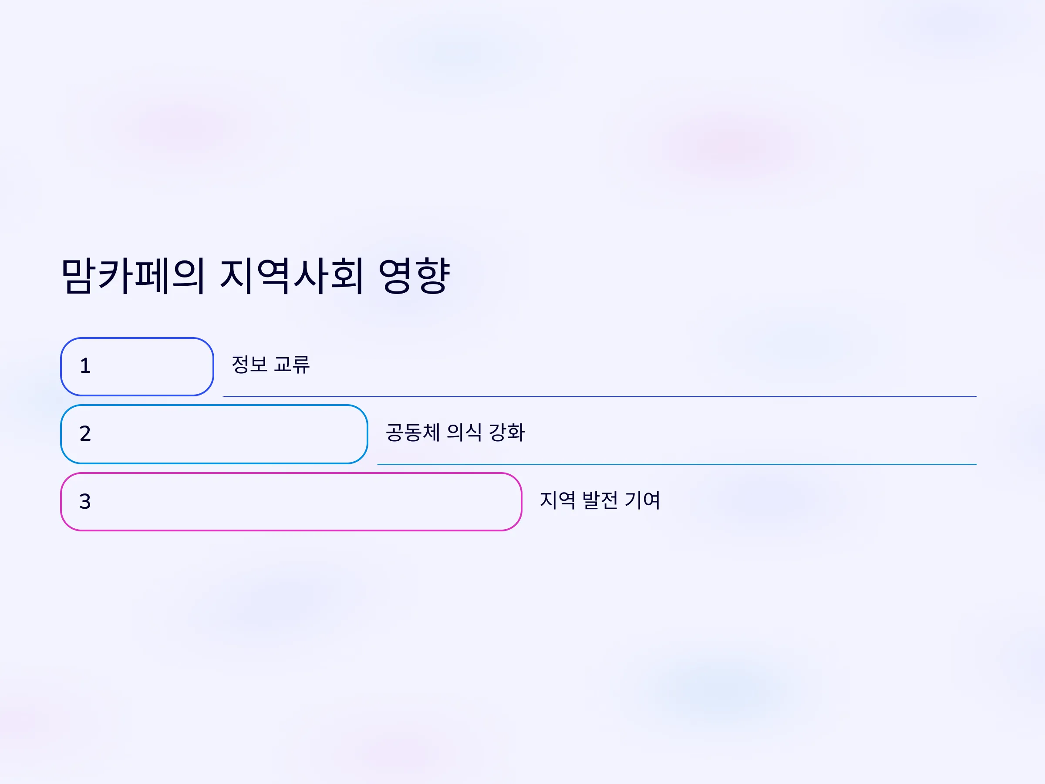Click the slide title 맘카페의 지역사회 영향
Screen dimensions: 1045x784
(256, 277)
